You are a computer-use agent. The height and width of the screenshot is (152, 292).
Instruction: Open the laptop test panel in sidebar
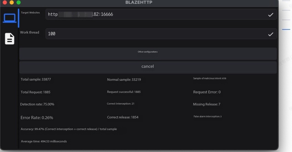pyautogui.click(x=9, y=18)
